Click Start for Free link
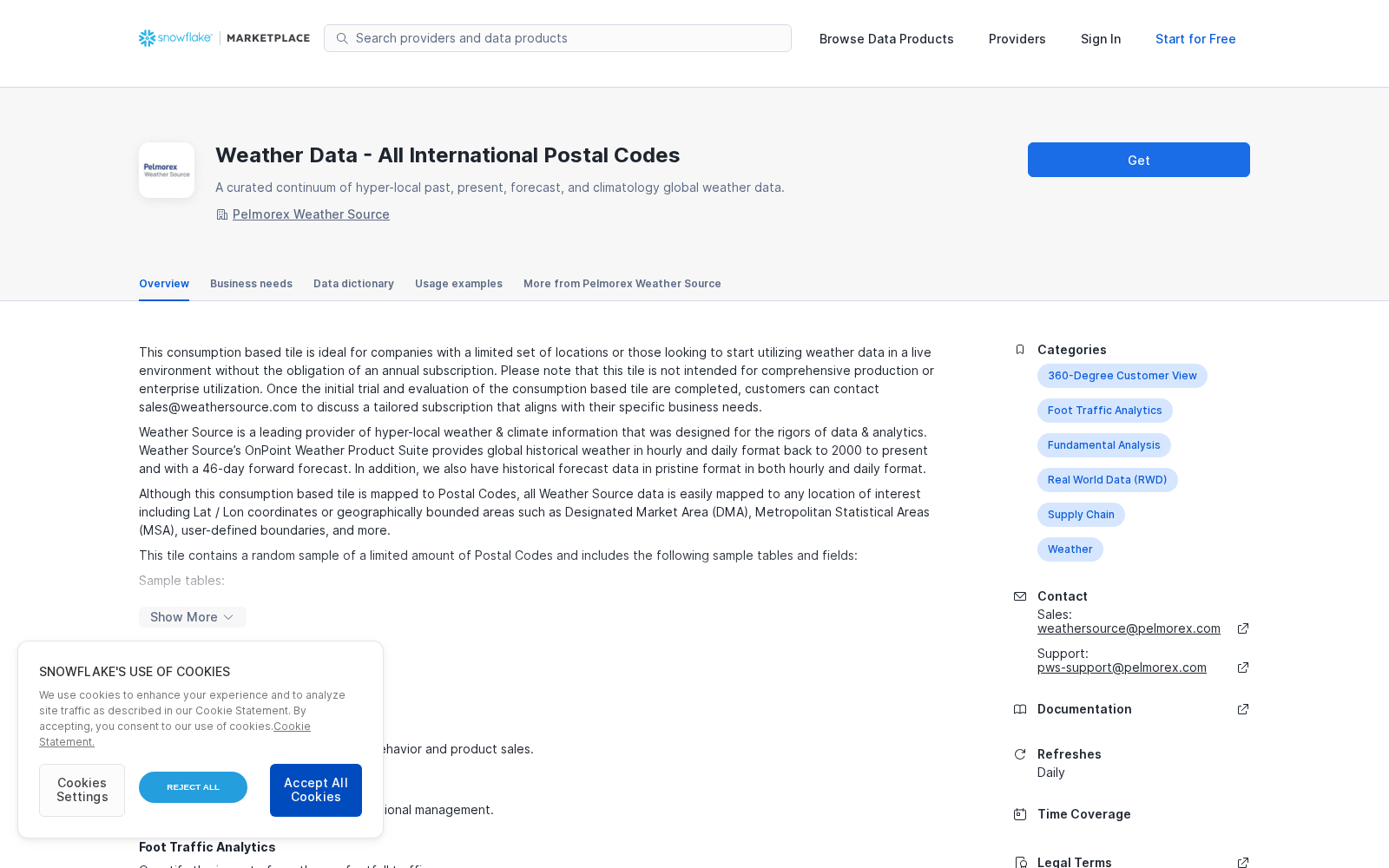Image resolution: width=1389 pixels, height=868 pixels. pyautogui.click(x=1195, y=39)
